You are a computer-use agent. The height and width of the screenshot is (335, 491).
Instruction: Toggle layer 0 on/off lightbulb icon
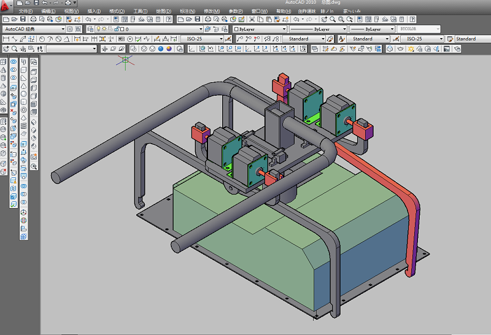(x=98, y=29)
